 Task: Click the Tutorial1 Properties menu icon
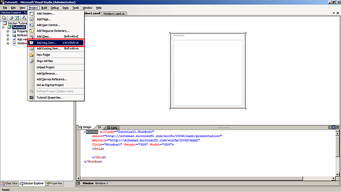pyautogui.click(x=31, y=97)
